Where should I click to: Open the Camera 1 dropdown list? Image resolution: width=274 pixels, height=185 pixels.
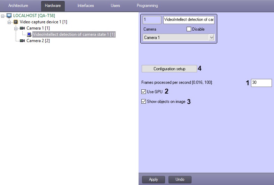(211, 38)
